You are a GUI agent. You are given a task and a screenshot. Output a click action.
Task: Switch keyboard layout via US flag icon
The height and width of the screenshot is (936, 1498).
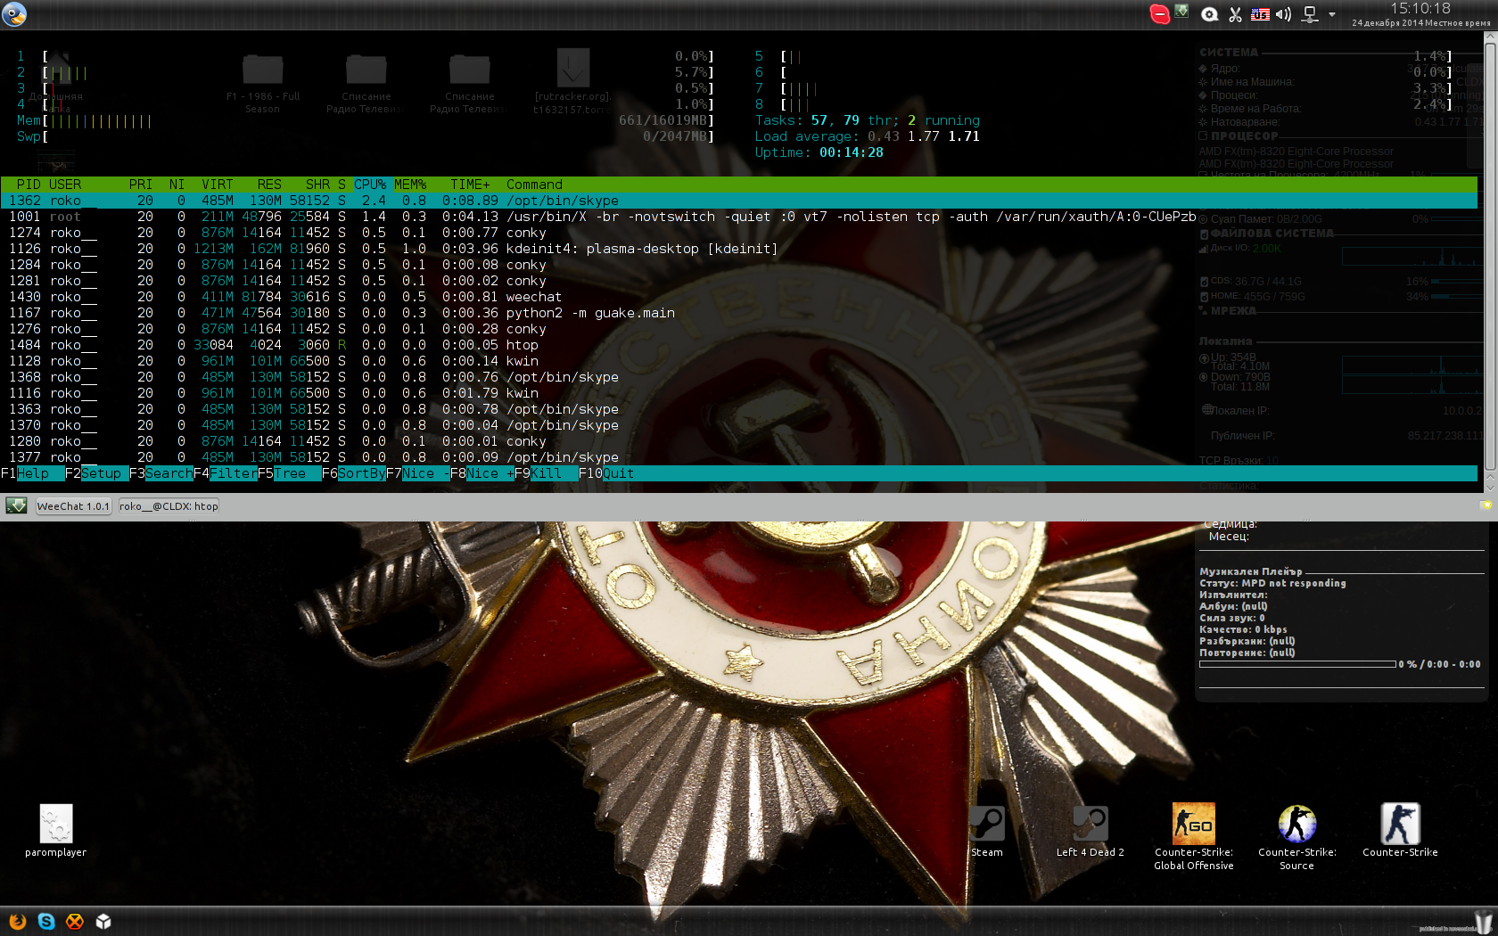(1260, 14)
